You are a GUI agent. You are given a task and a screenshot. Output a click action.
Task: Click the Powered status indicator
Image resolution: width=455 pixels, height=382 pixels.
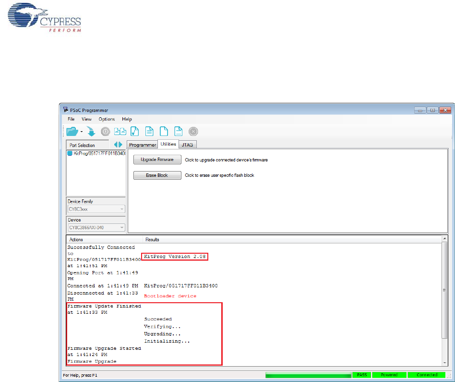(389, 375)
